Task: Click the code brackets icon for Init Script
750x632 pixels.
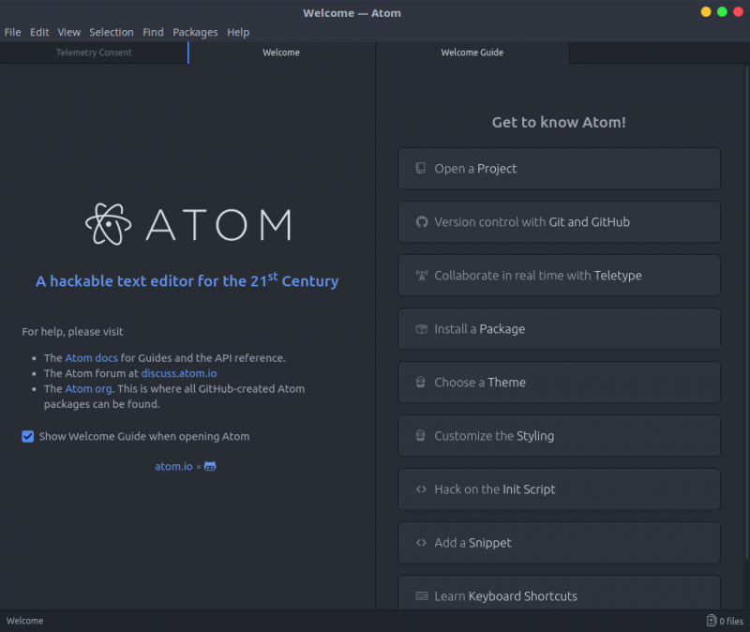Action: click(419, 489)
